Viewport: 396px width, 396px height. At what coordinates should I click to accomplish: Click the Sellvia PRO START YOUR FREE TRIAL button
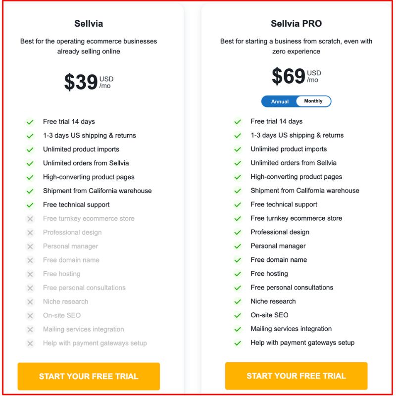point(296,376)
